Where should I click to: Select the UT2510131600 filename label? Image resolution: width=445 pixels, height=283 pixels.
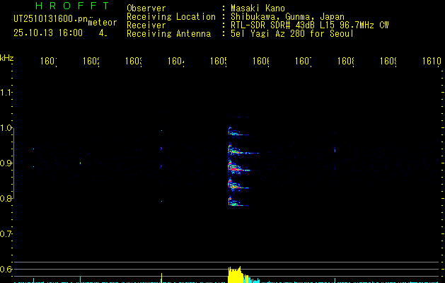pos(51,19)
